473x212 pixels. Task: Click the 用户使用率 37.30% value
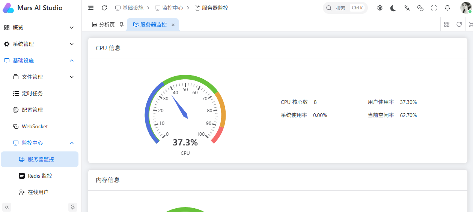pyautogui.click(x=408, y=102)
